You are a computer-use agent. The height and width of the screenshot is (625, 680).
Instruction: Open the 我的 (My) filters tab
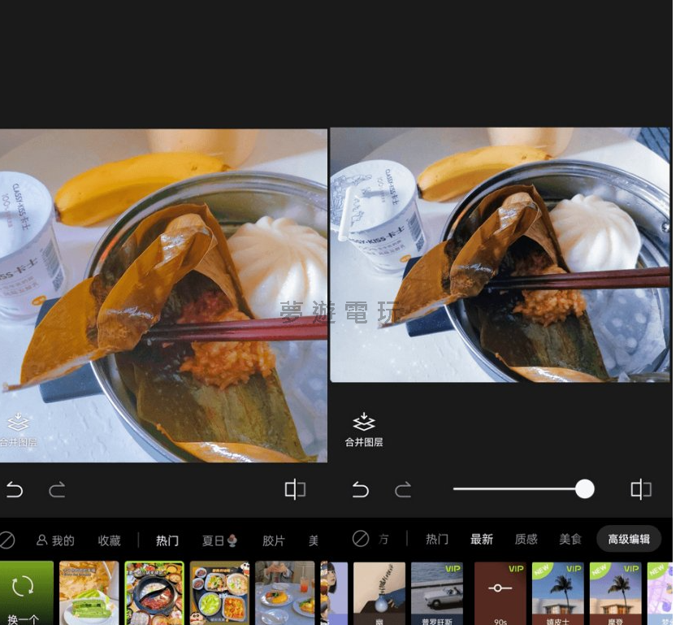[55, 540]
